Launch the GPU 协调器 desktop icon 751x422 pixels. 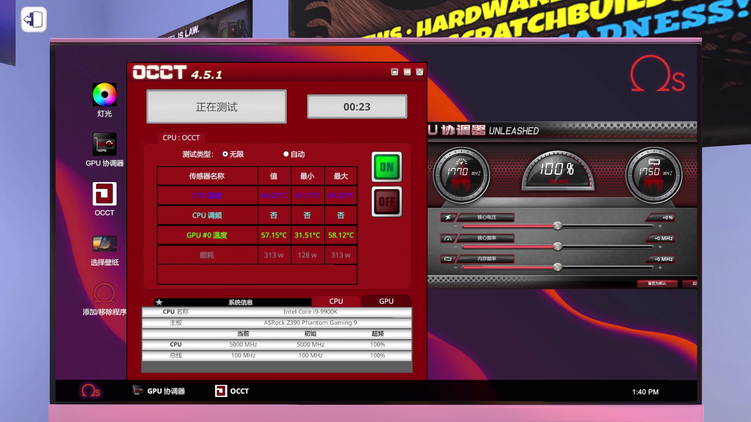click(104, 144)
